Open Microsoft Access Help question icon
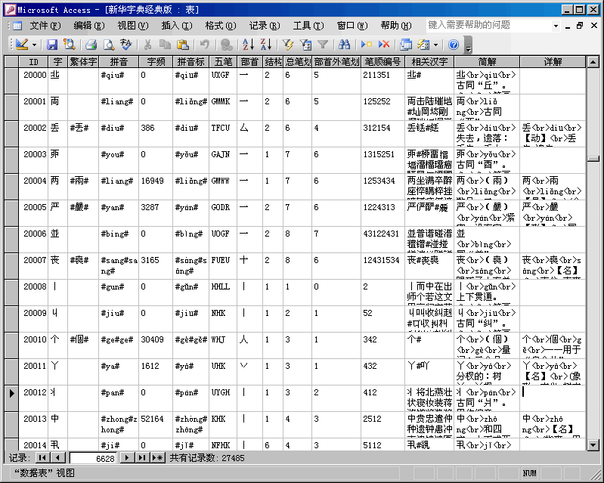 (x=454, y=45)
